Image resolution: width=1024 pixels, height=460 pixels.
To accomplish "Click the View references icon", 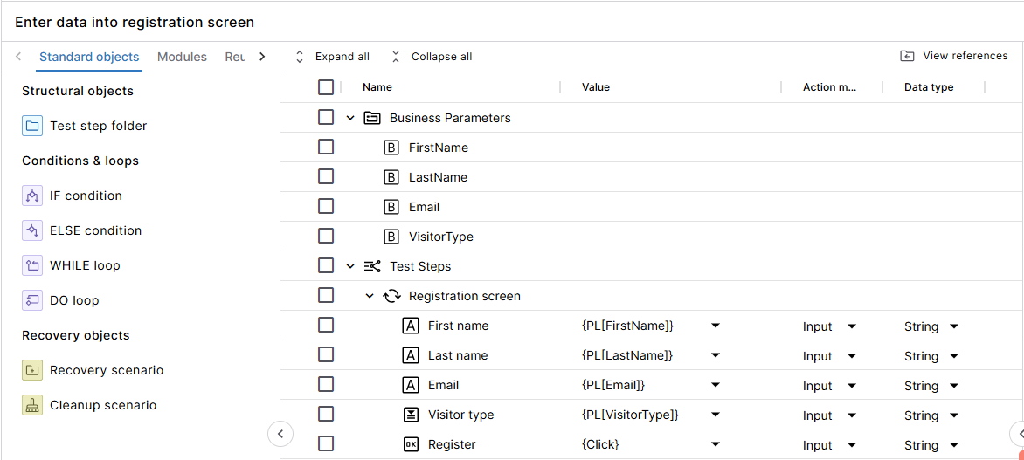I will pos(908,56).
